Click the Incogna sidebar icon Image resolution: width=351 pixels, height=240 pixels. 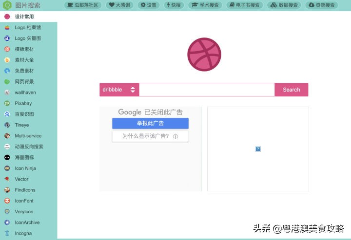click(7, 233)
